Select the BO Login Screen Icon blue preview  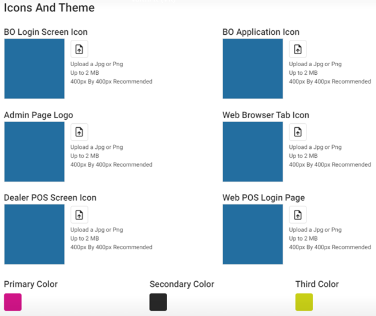point(34,68)
